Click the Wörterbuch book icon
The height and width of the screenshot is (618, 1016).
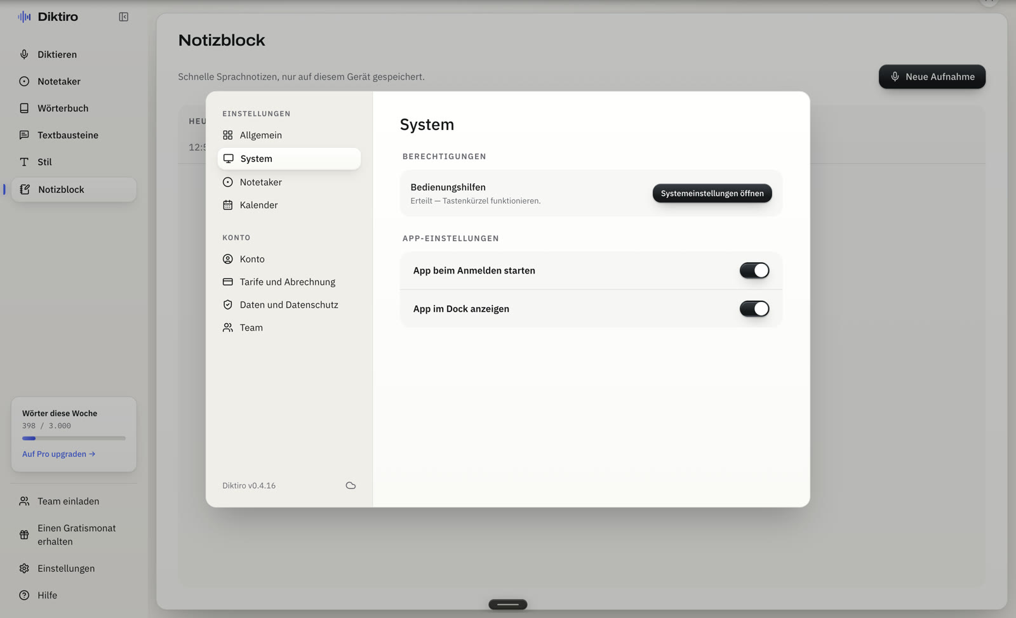click(24, 108)
